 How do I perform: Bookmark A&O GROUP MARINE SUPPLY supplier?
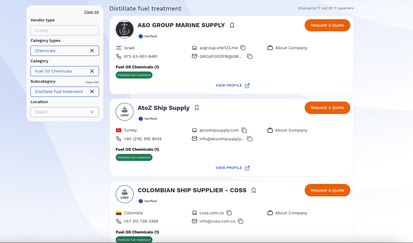[232, 25]
